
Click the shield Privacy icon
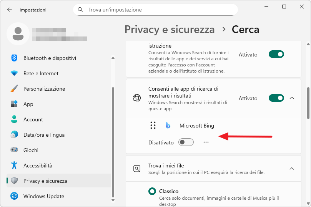pos(14,181)
